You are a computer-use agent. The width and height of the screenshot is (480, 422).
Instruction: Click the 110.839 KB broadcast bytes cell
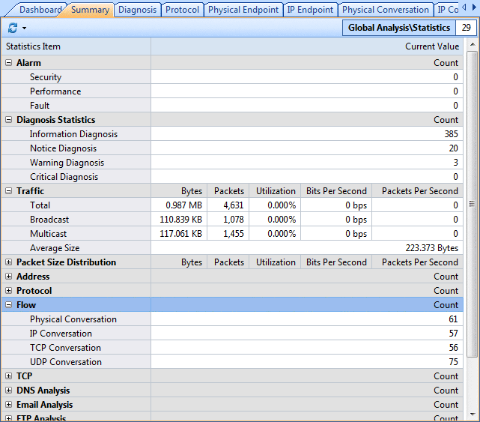[179, 220]
